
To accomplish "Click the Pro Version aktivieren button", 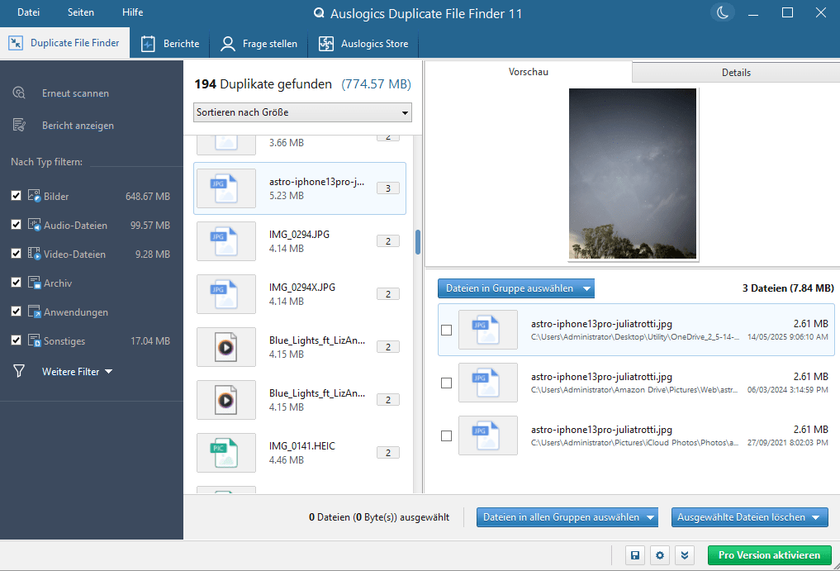I will coord(769,555).
